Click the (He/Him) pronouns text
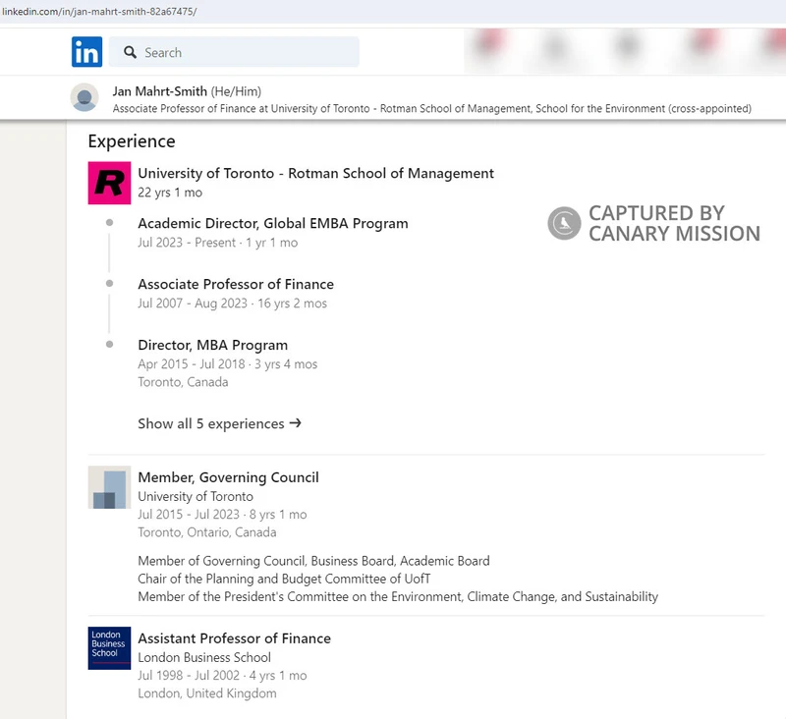 tap(236, 91)
